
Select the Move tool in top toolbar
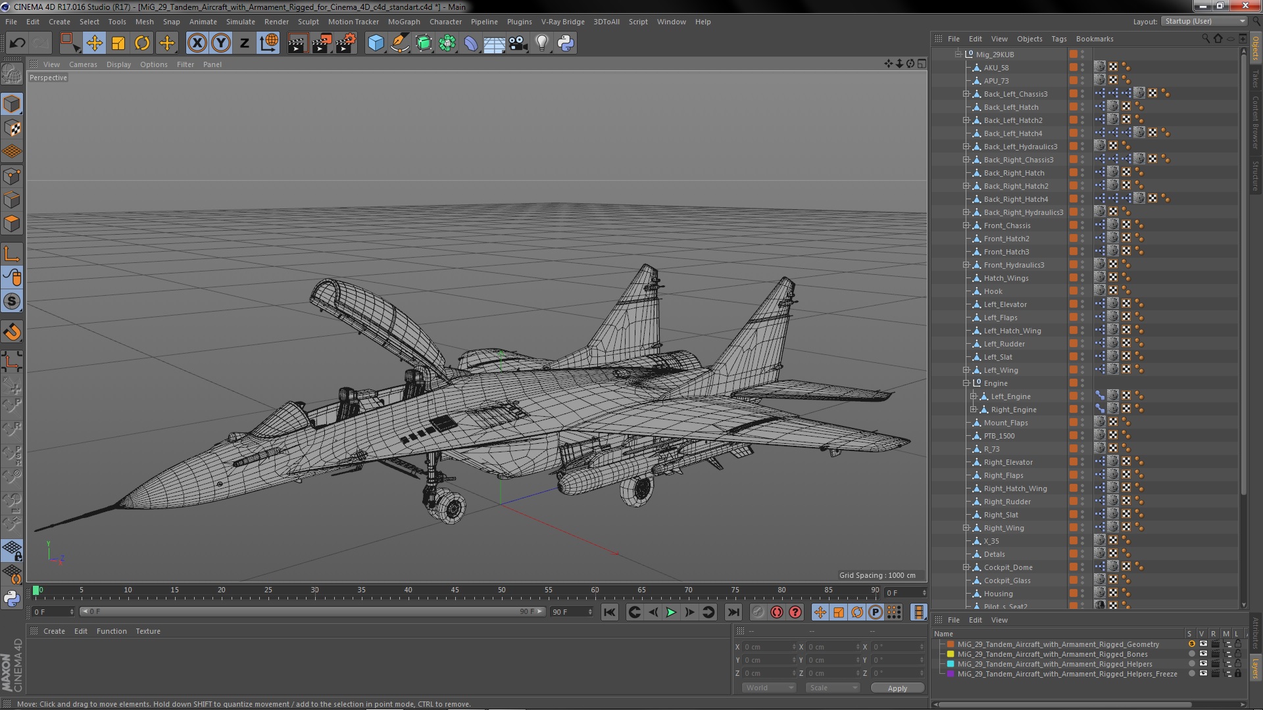tap(94, 43)
